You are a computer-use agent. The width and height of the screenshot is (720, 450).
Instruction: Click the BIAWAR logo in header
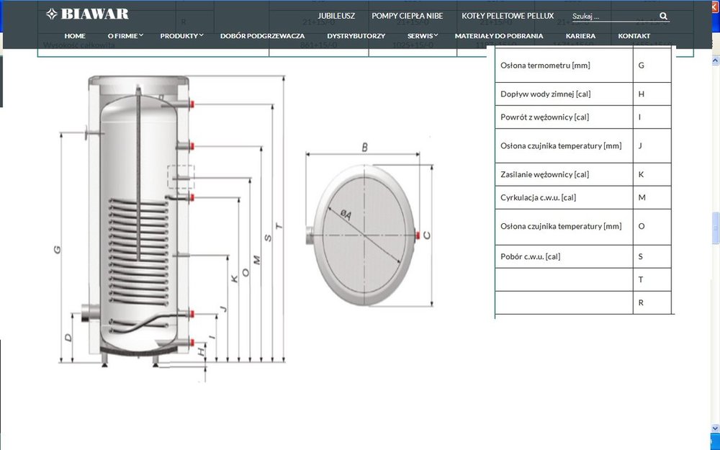tap(87, 14)
